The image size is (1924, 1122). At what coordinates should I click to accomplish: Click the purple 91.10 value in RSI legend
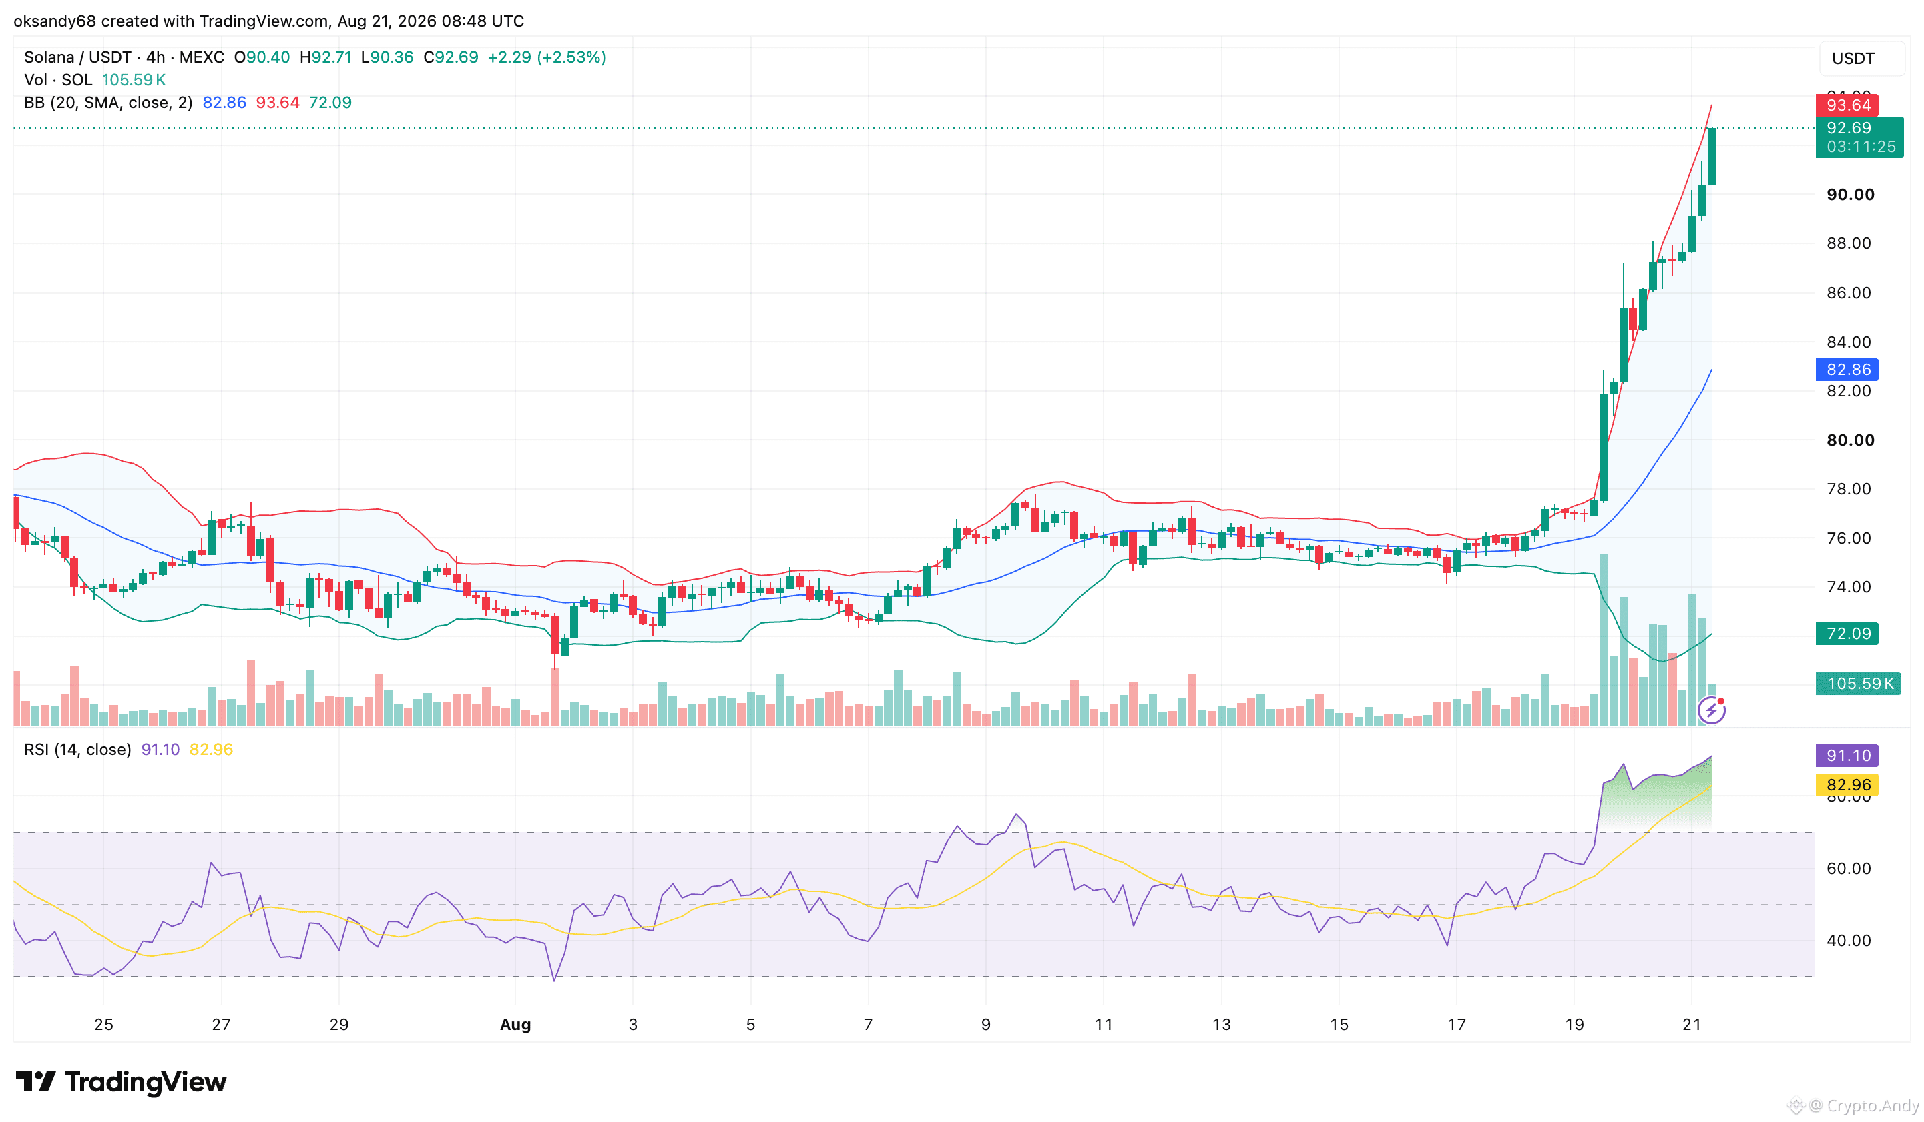coord(160,749)
